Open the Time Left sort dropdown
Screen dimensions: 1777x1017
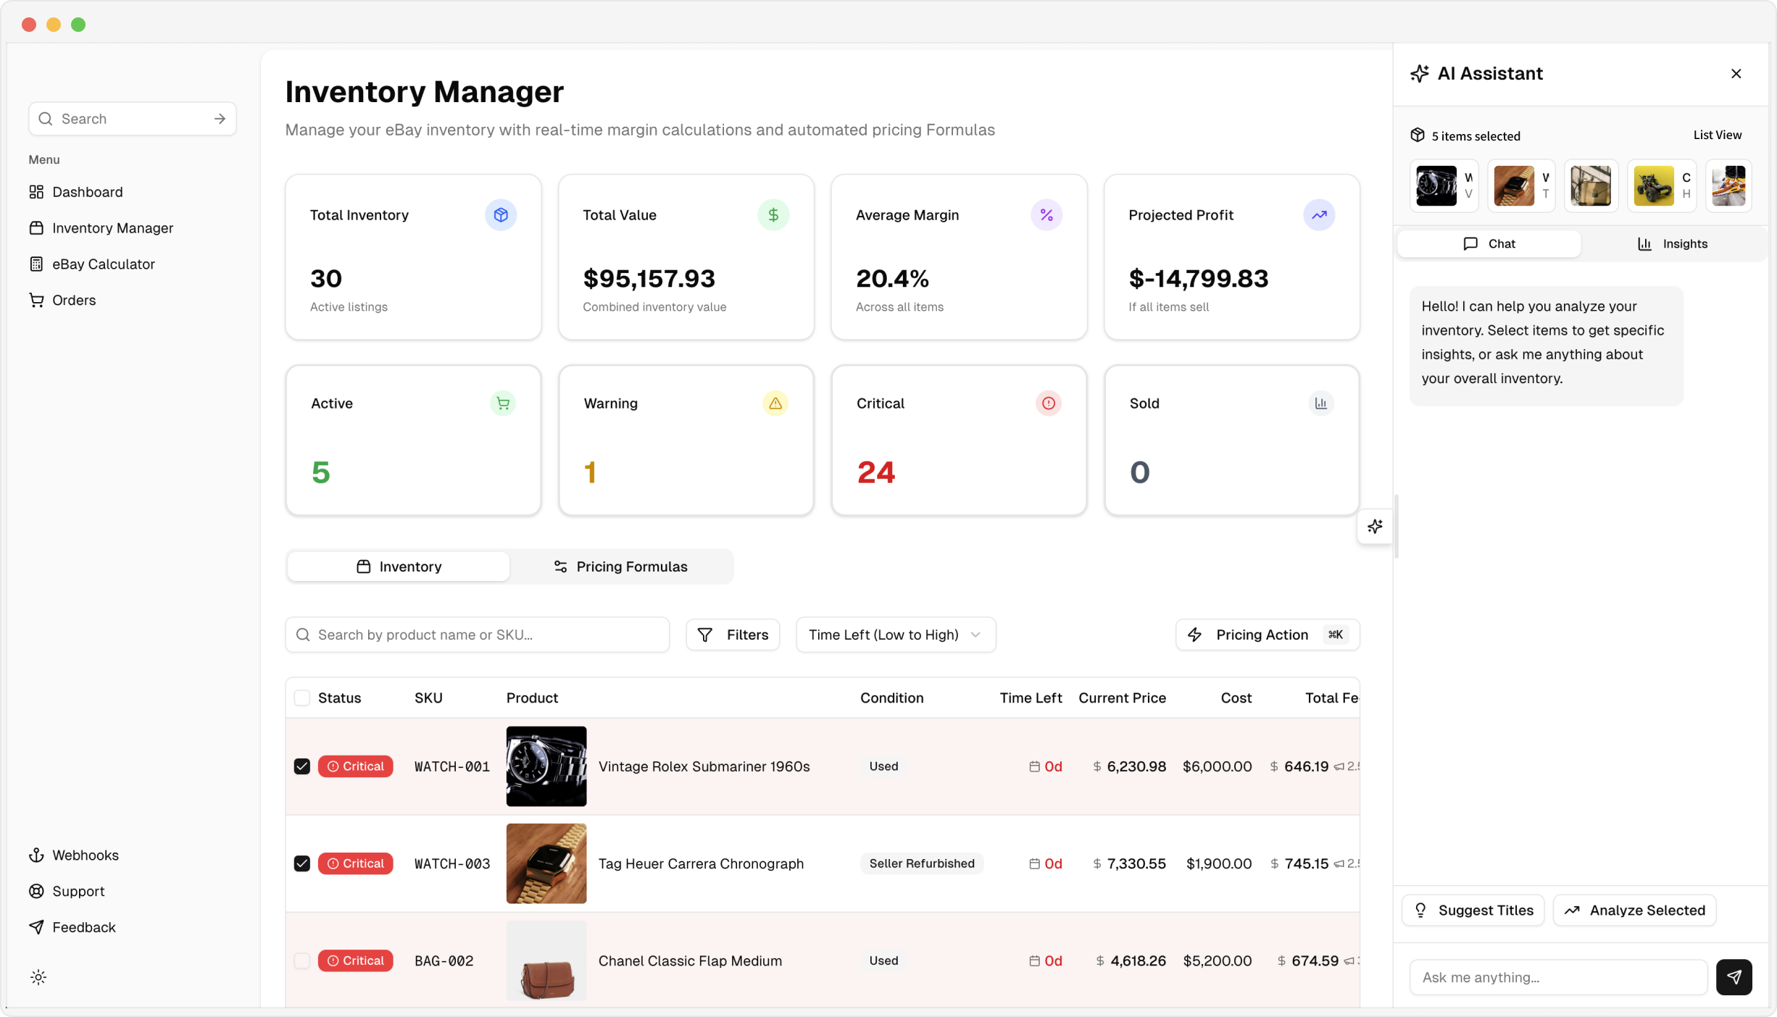(895, 635)
